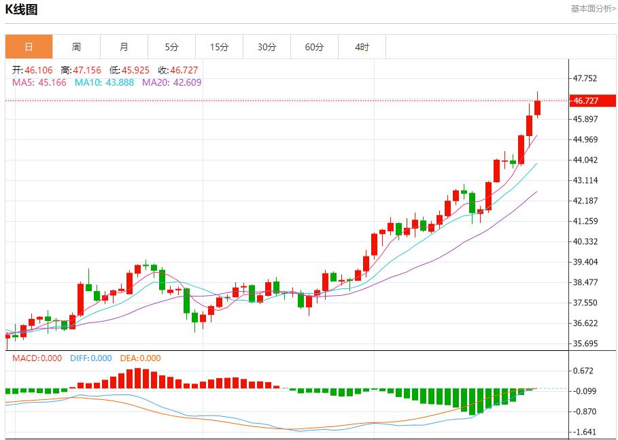Open the 5分 interval view
The image size is (618, 440).
click(x=172, y=47)
